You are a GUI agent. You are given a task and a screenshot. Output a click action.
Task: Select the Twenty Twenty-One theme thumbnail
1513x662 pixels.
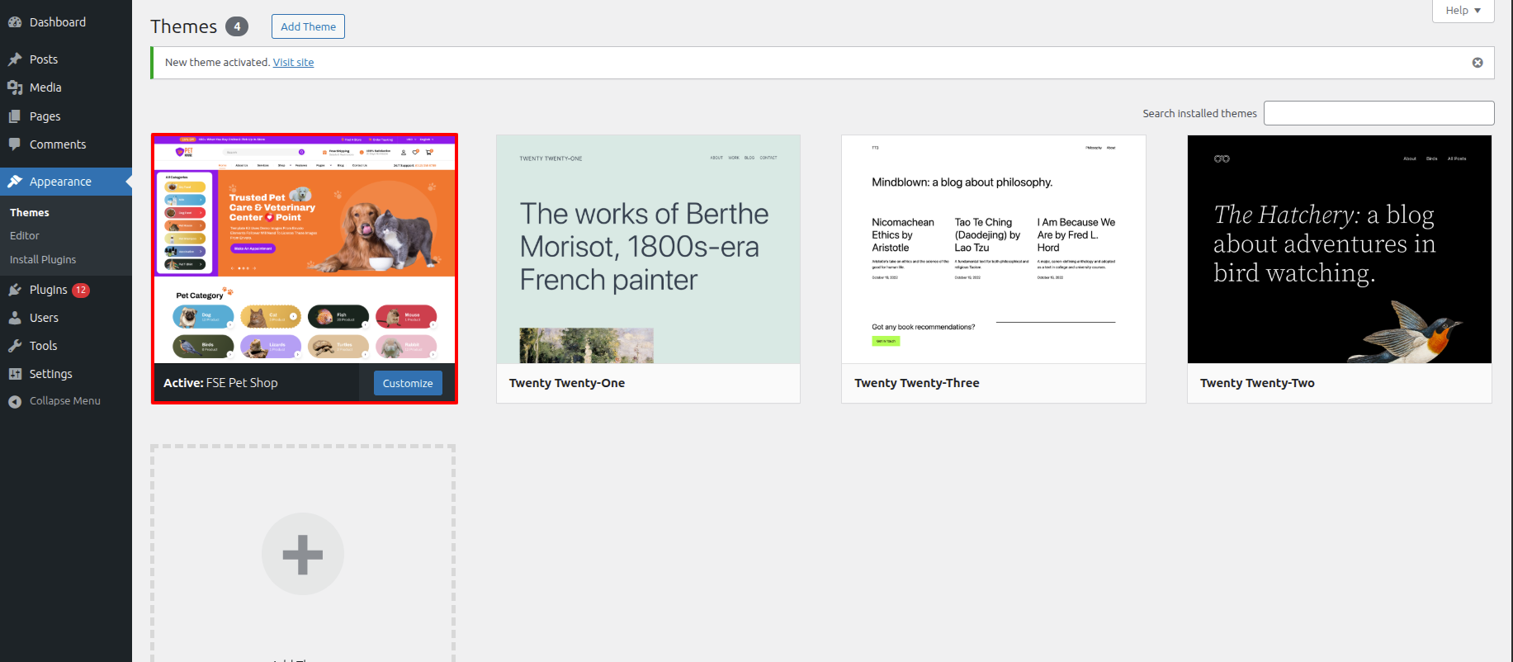(648, 249)
